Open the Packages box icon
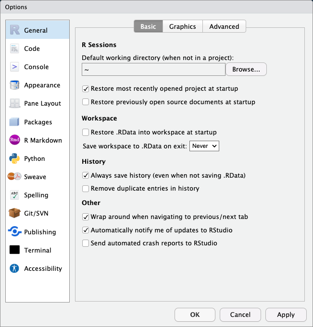Screen dimensions: 313x327 click(x=15, y=122)
